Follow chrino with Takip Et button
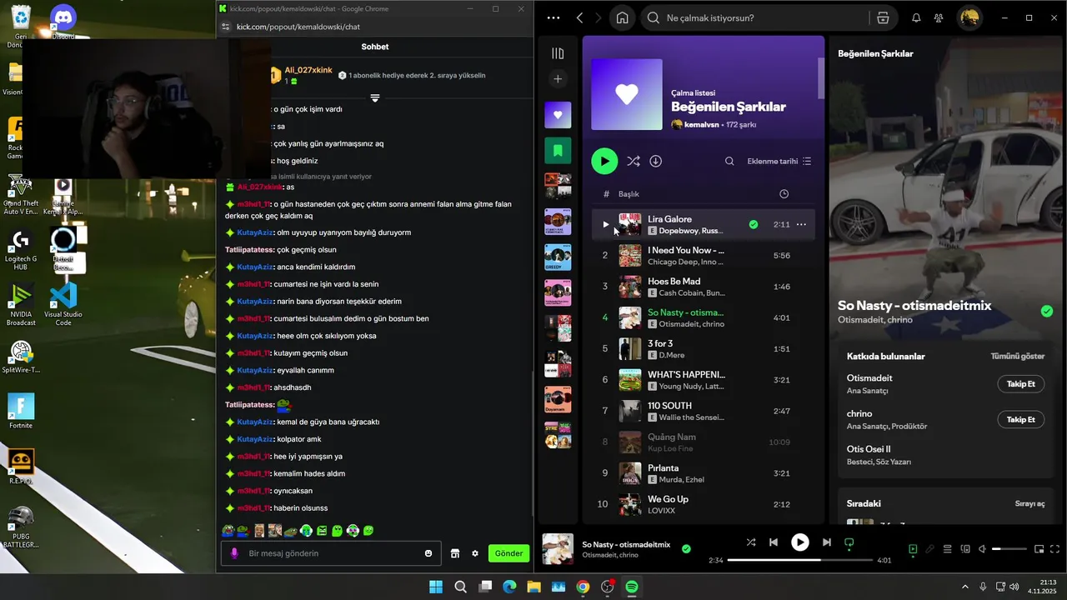Viewport: 1067px width, 600px height. pos(1020,419)
